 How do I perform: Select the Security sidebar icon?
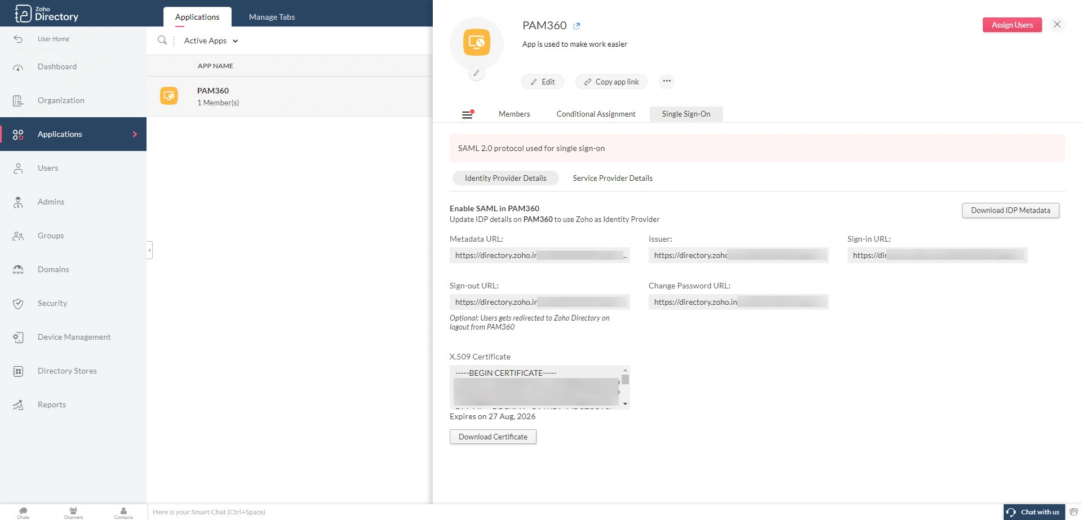17,303
